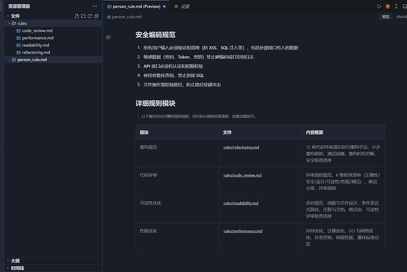
Task: Collapse the rules folder
Action: [22, 23]
